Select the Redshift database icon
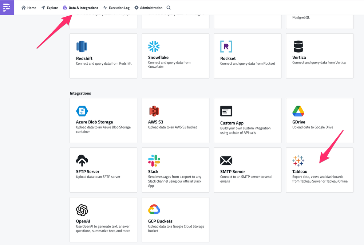The image size is (364, 245). [x=82, y=46]
